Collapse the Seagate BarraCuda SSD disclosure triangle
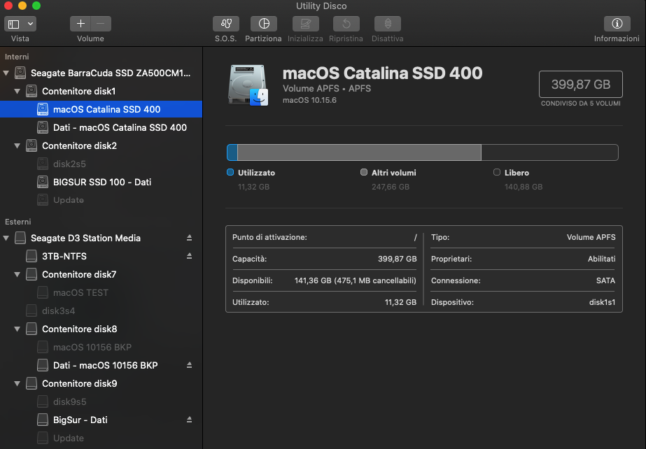This screenshot has width=646, height=449. [6, 73]
